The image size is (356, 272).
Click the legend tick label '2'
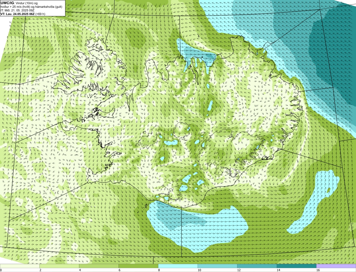coord(40,270)
